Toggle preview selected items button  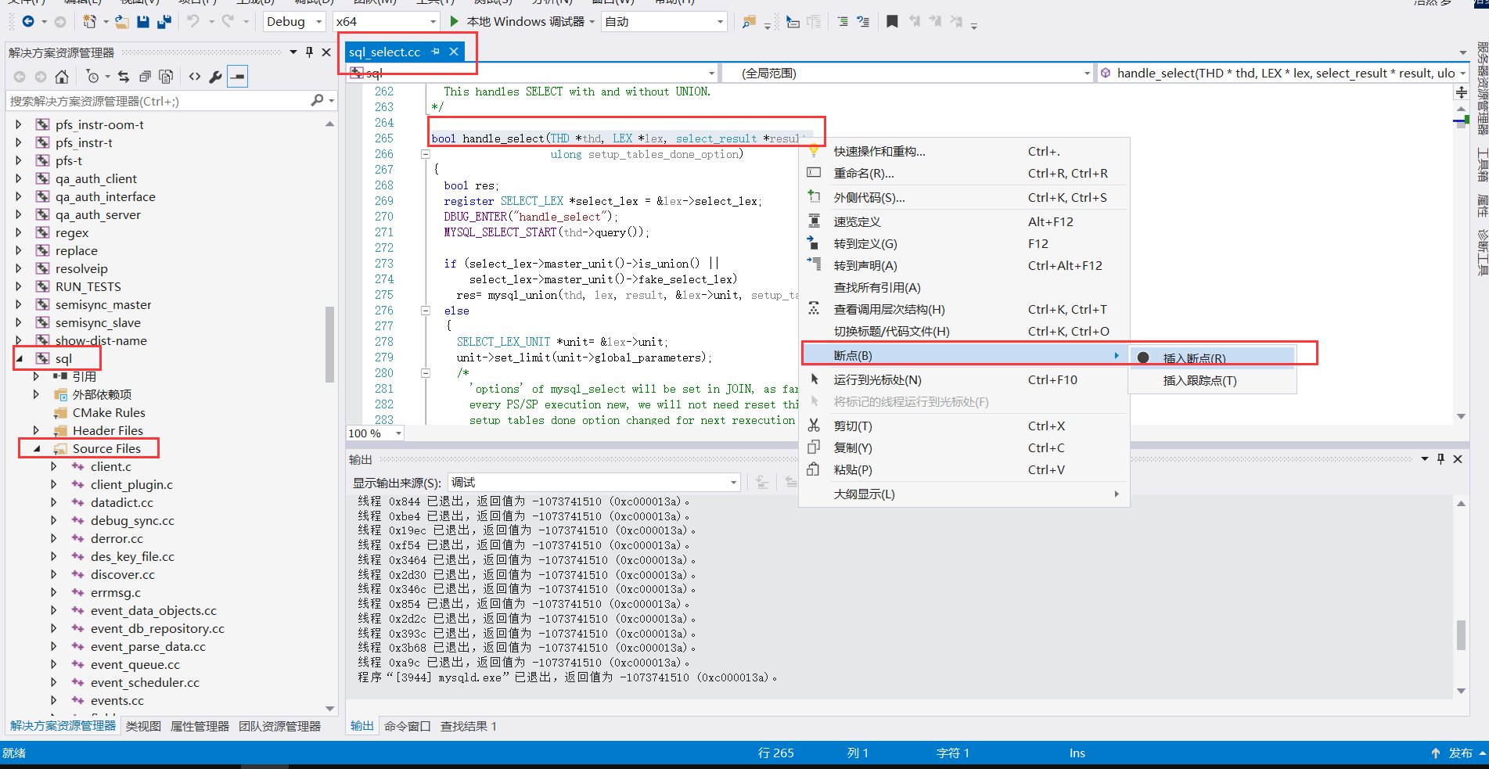[237, 76]
